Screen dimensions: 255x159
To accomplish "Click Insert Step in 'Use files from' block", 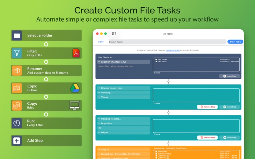I will click(x=229, y=76).
